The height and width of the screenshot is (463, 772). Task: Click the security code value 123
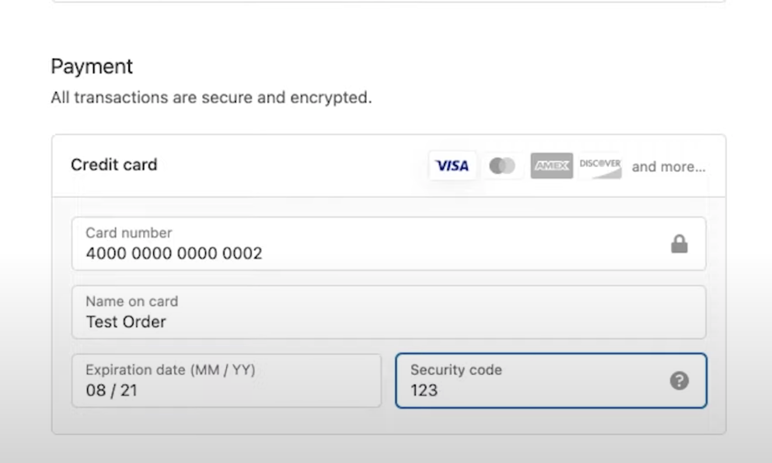click(x=424, y=390)
